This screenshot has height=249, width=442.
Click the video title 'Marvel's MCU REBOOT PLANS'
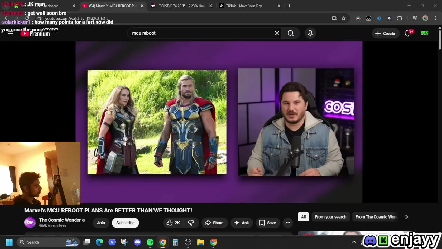pyautogui.click(x=108, y=210)
